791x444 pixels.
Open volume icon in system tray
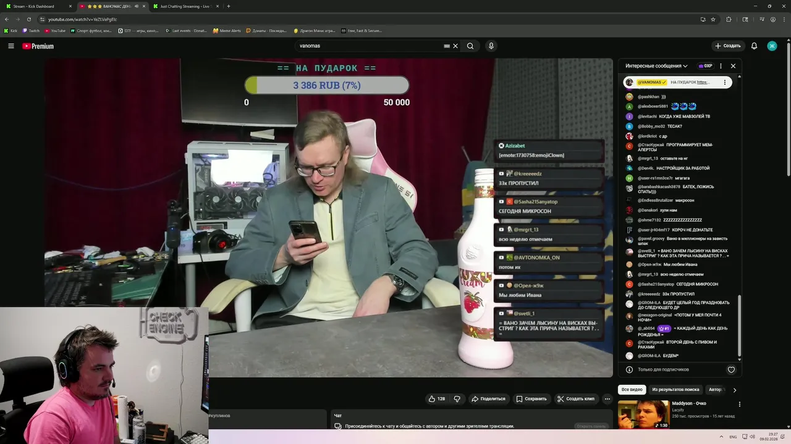[752, 437]
